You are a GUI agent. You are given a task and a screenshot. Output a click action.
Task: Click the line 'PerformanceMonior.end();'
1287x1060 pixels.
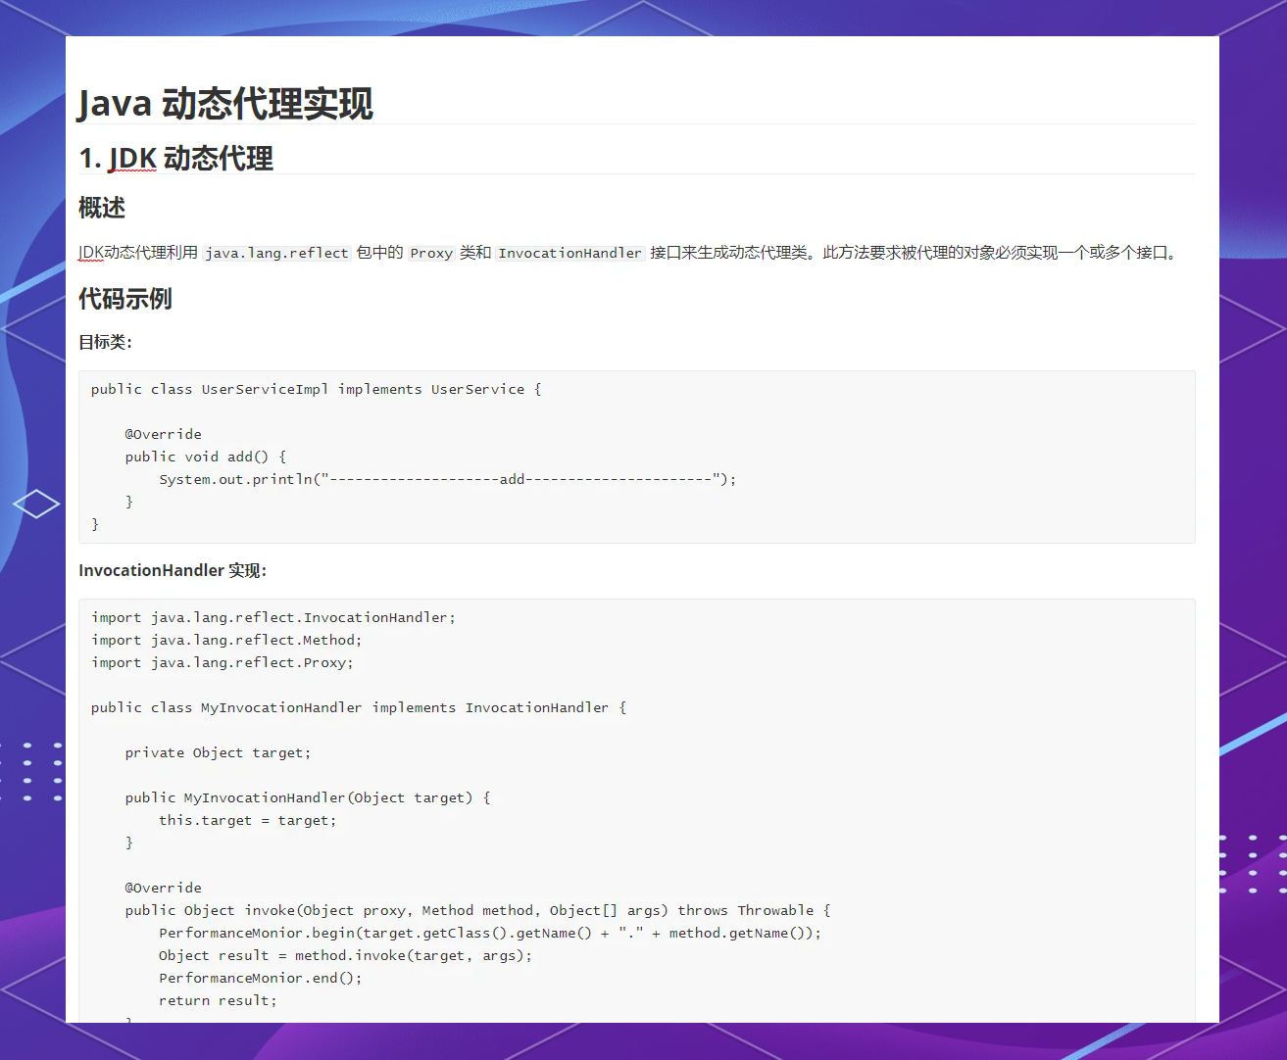tap(261, 978)
